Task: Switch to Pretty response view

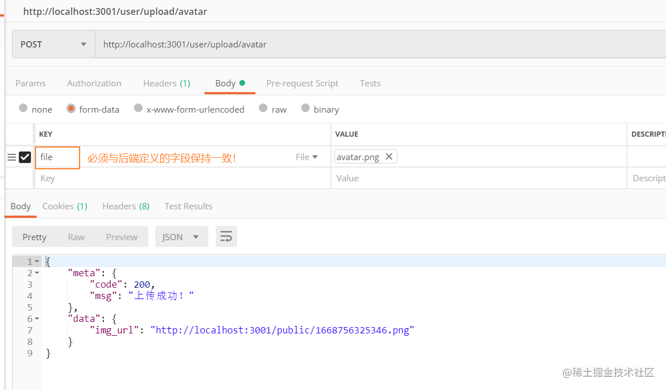Action: point(34,237)
